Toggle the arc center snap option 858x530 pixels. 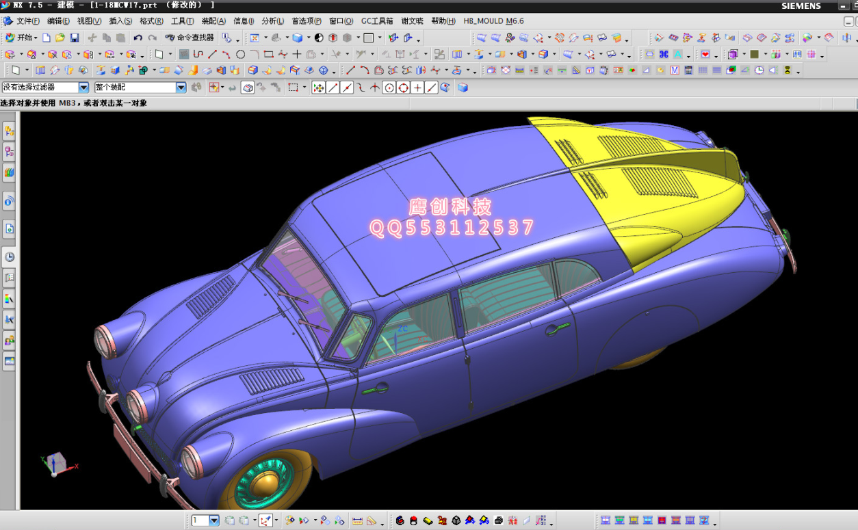click(389, 88)
